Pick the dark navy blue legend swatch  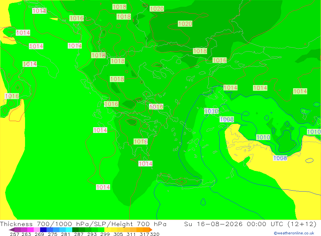[x=43, y=230]
